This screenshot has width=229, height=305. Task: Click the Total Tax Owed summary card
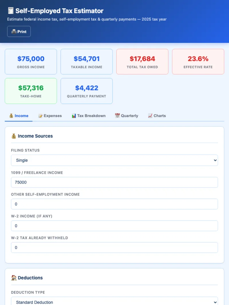click(142, 62)
